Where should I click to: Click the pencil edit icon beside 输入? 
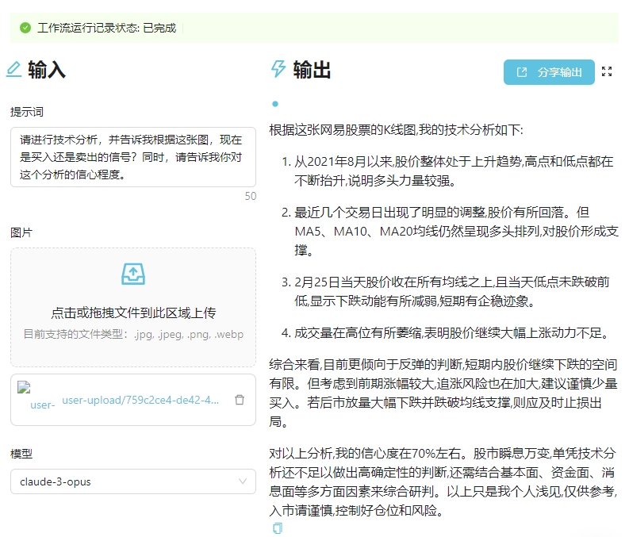tap(13, 69)
